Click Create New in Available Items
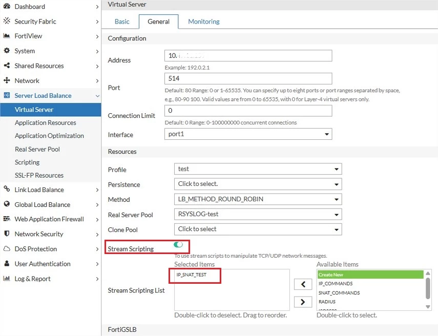Screen dimensions: 438x336 pos(370,275)
